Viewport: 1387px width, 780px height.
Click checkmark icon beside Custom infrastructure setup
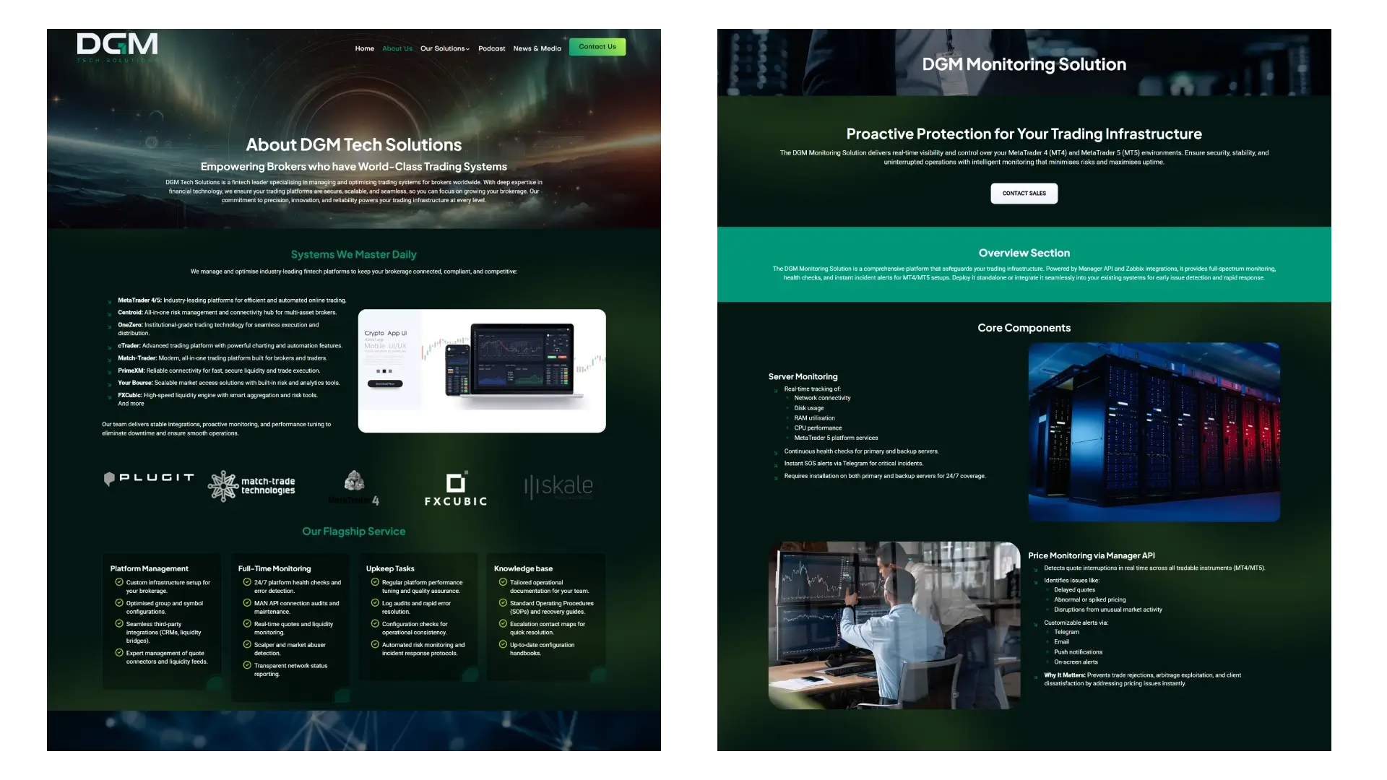point(119,582)
